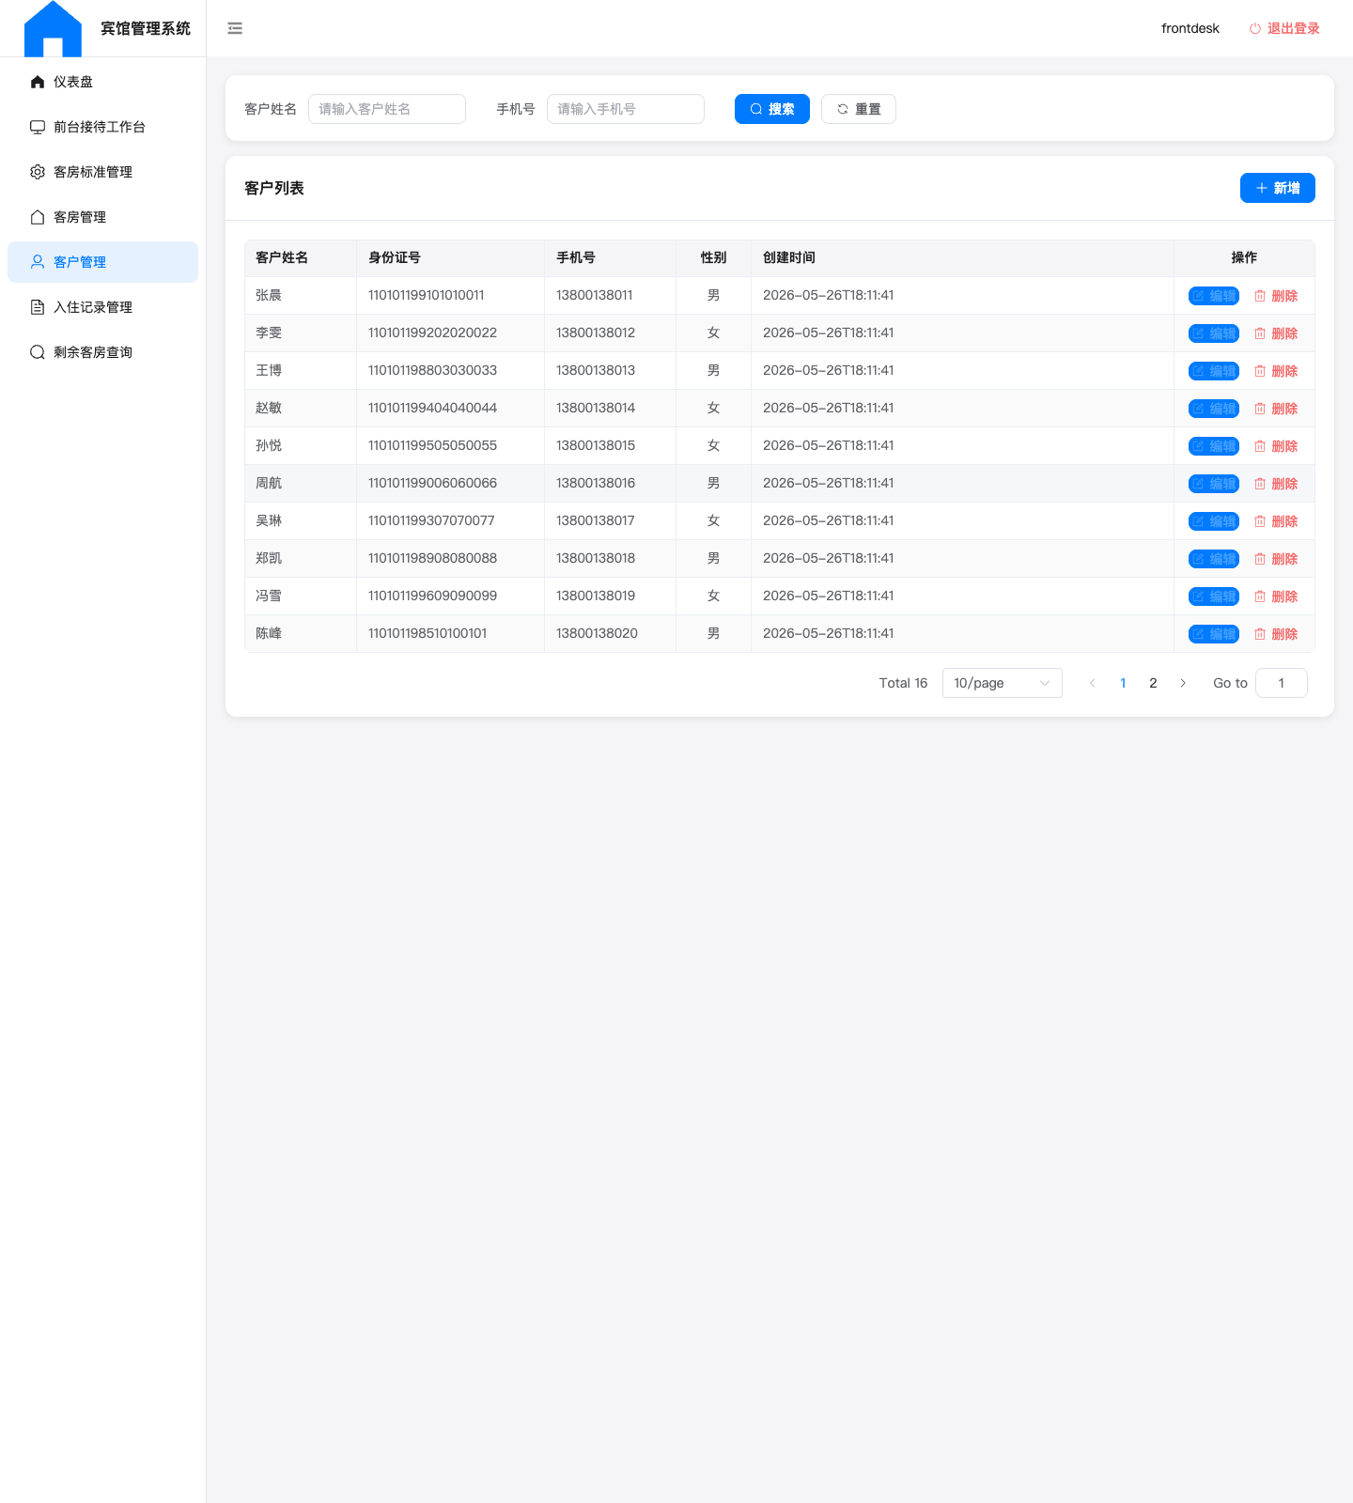Click the trash icon in 陈峰's row
This screenshot has width=1353, height=1503.
(1260, 634)
